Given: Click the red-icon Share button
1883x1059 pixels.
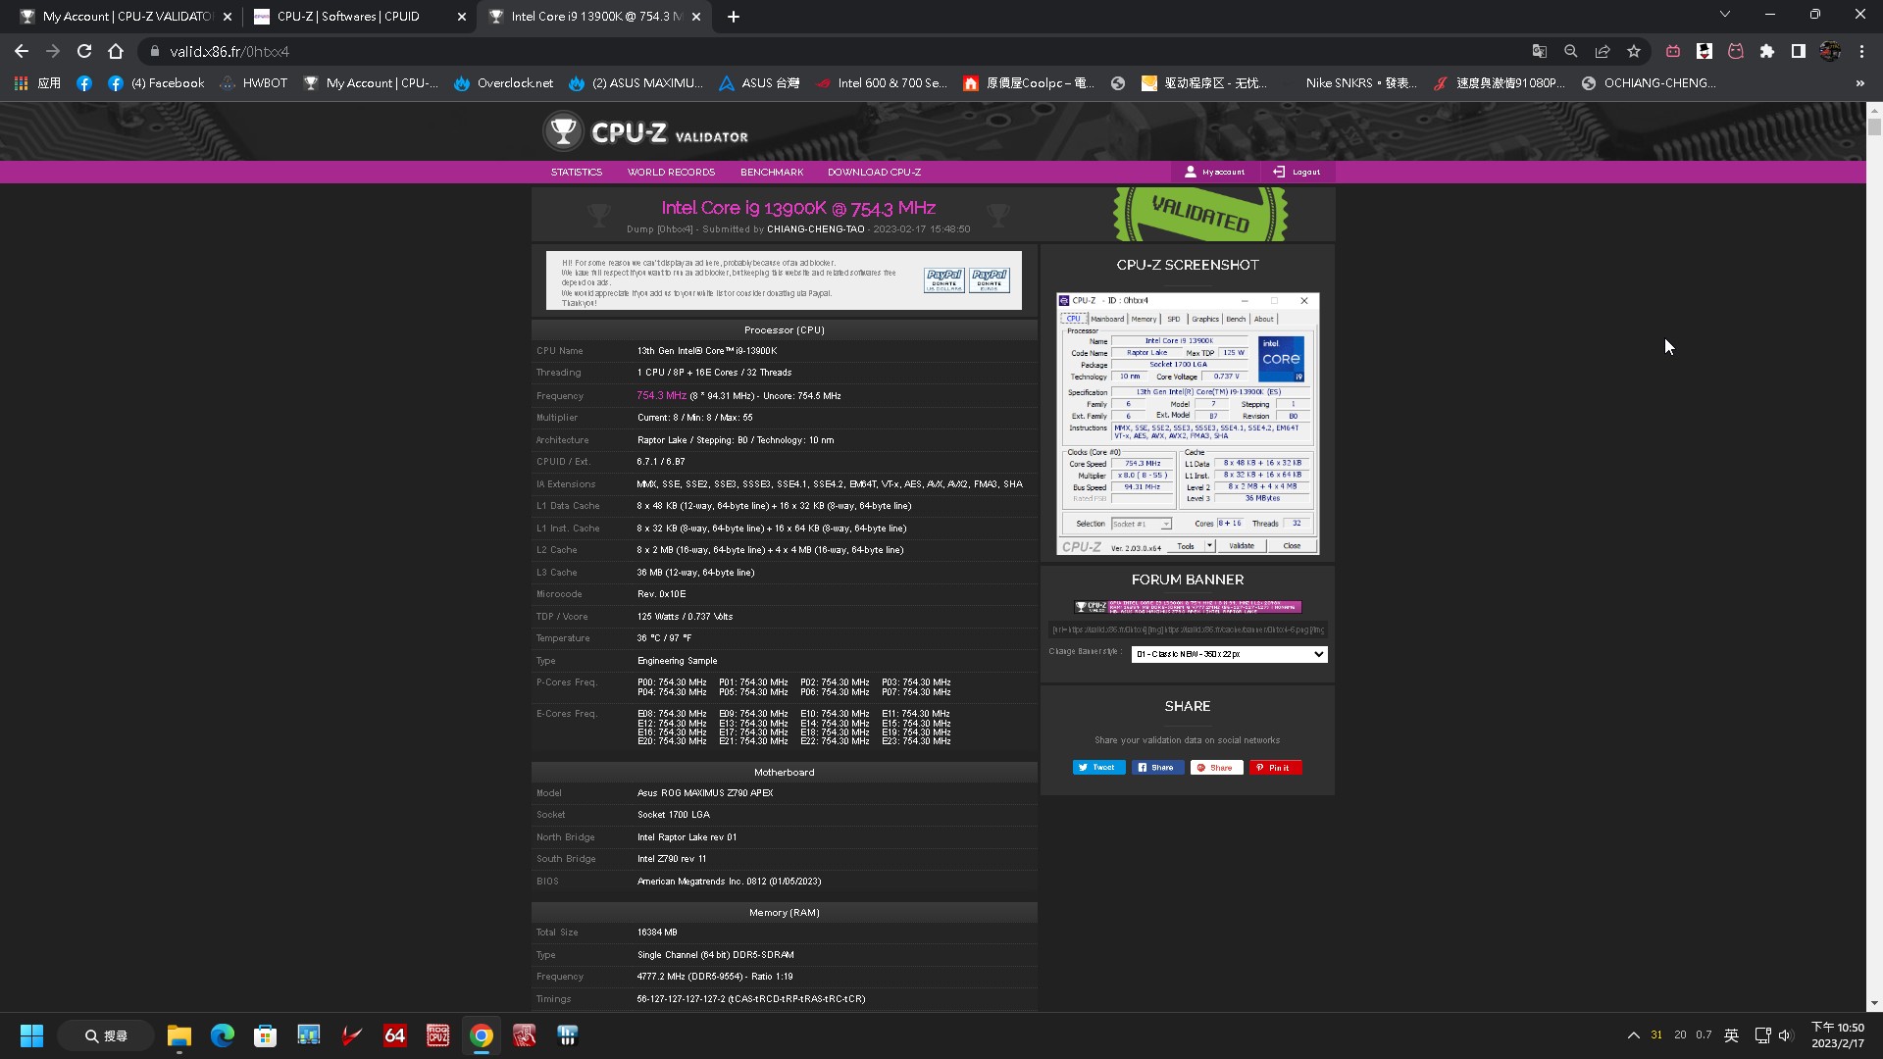Looking at the screenshot, I should click(x=1216, y=768).
